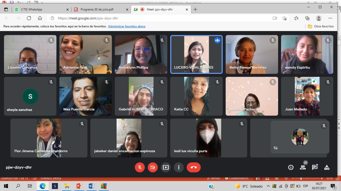
Task: Click Katia CC name label
Action: tap(181, 109)
